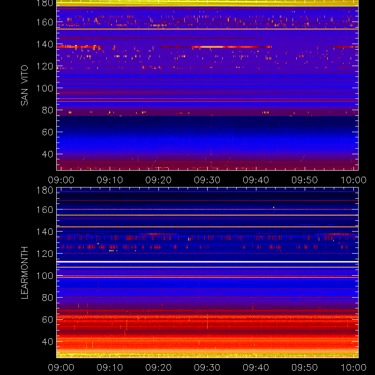Pick the 100 tick label on Learmonth axis

[x=45, y=276]
